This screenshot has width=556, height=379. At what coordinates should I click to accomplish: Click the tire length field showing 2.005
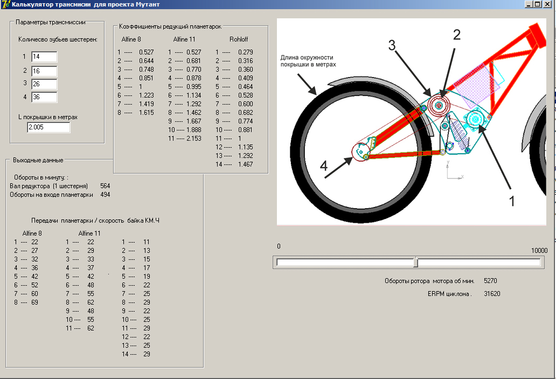[48, 127]
